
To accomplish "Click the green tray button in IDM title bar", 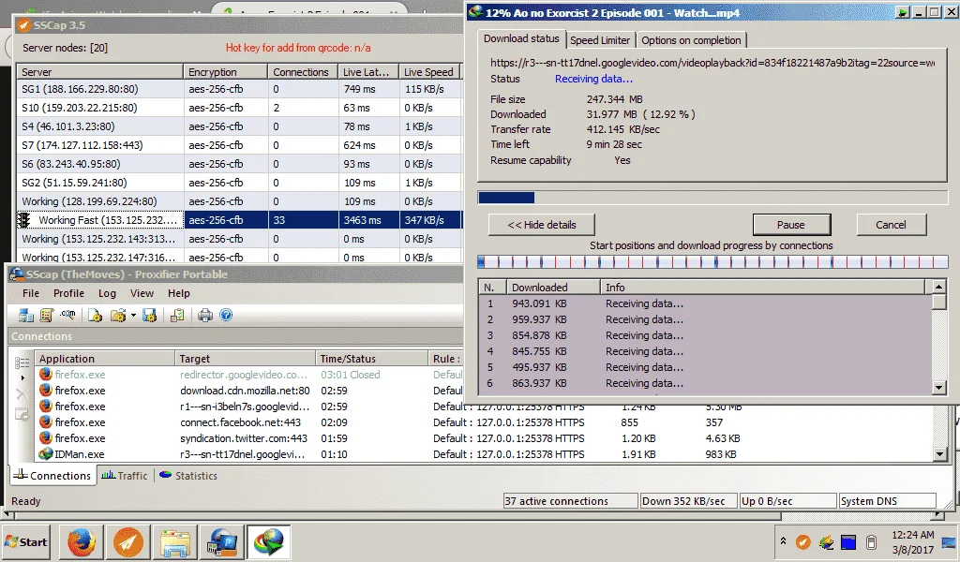I will pos(903,12).
